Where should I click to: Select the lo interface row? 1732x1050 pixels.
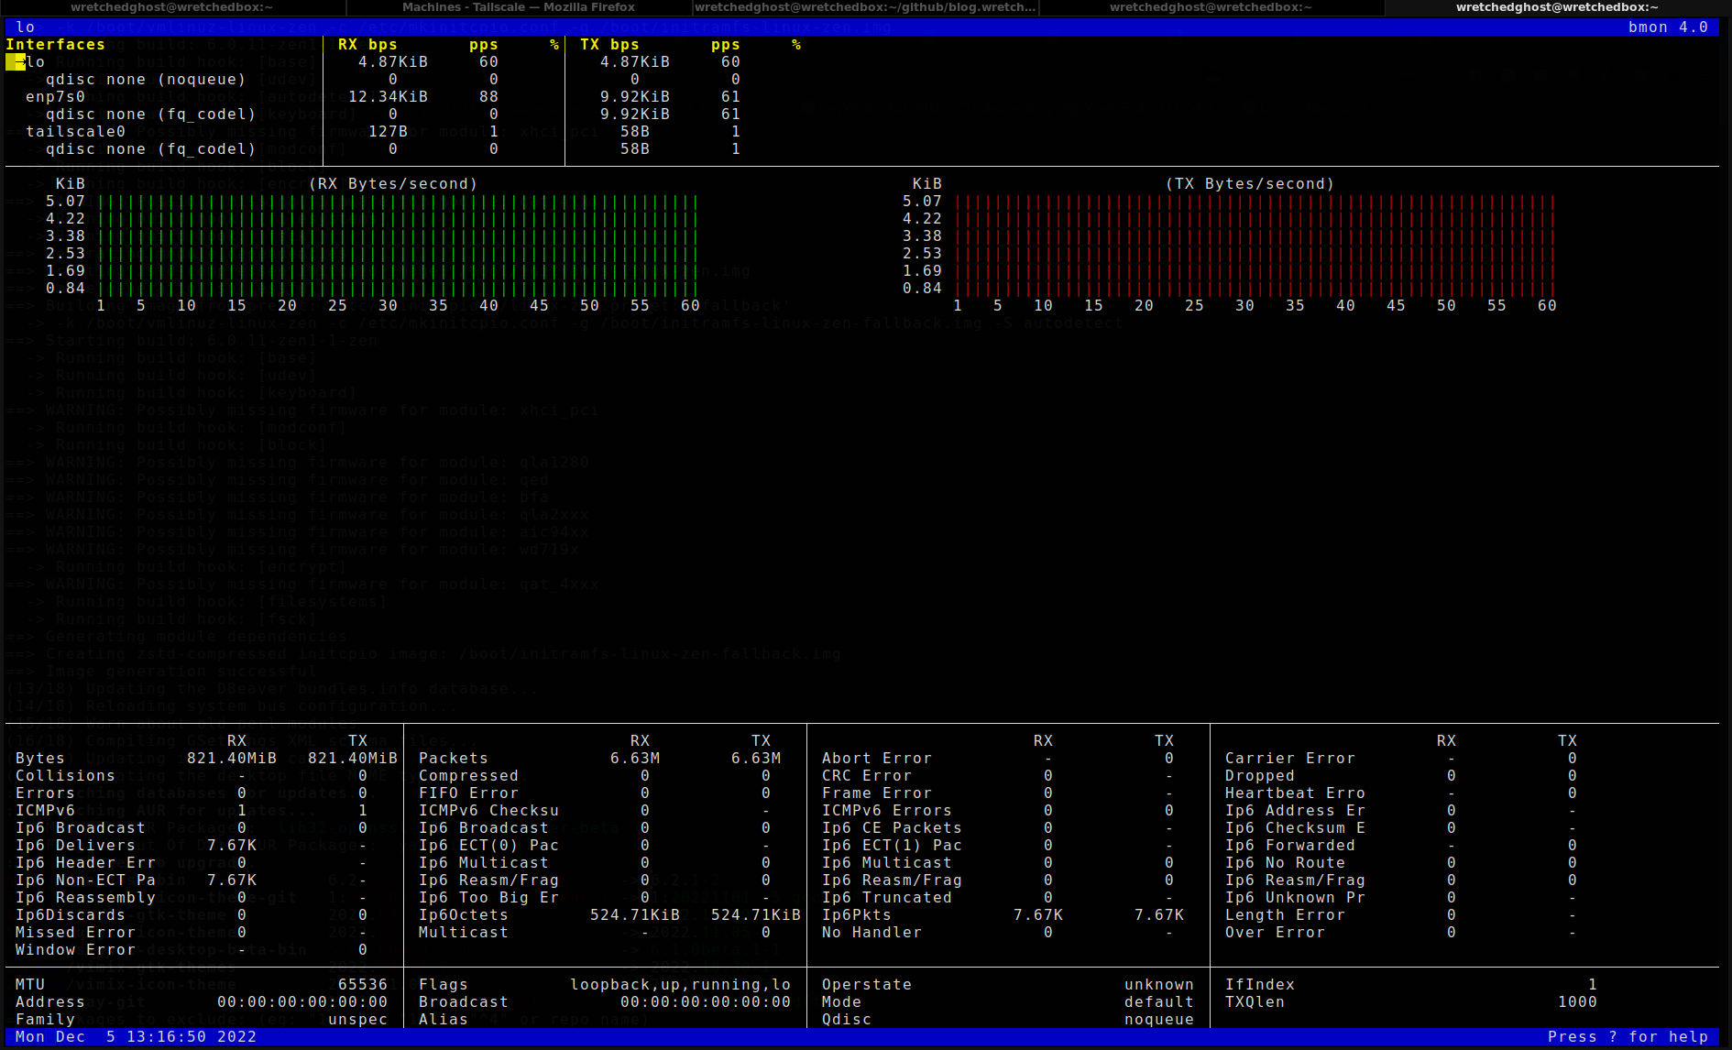[36, 62]
